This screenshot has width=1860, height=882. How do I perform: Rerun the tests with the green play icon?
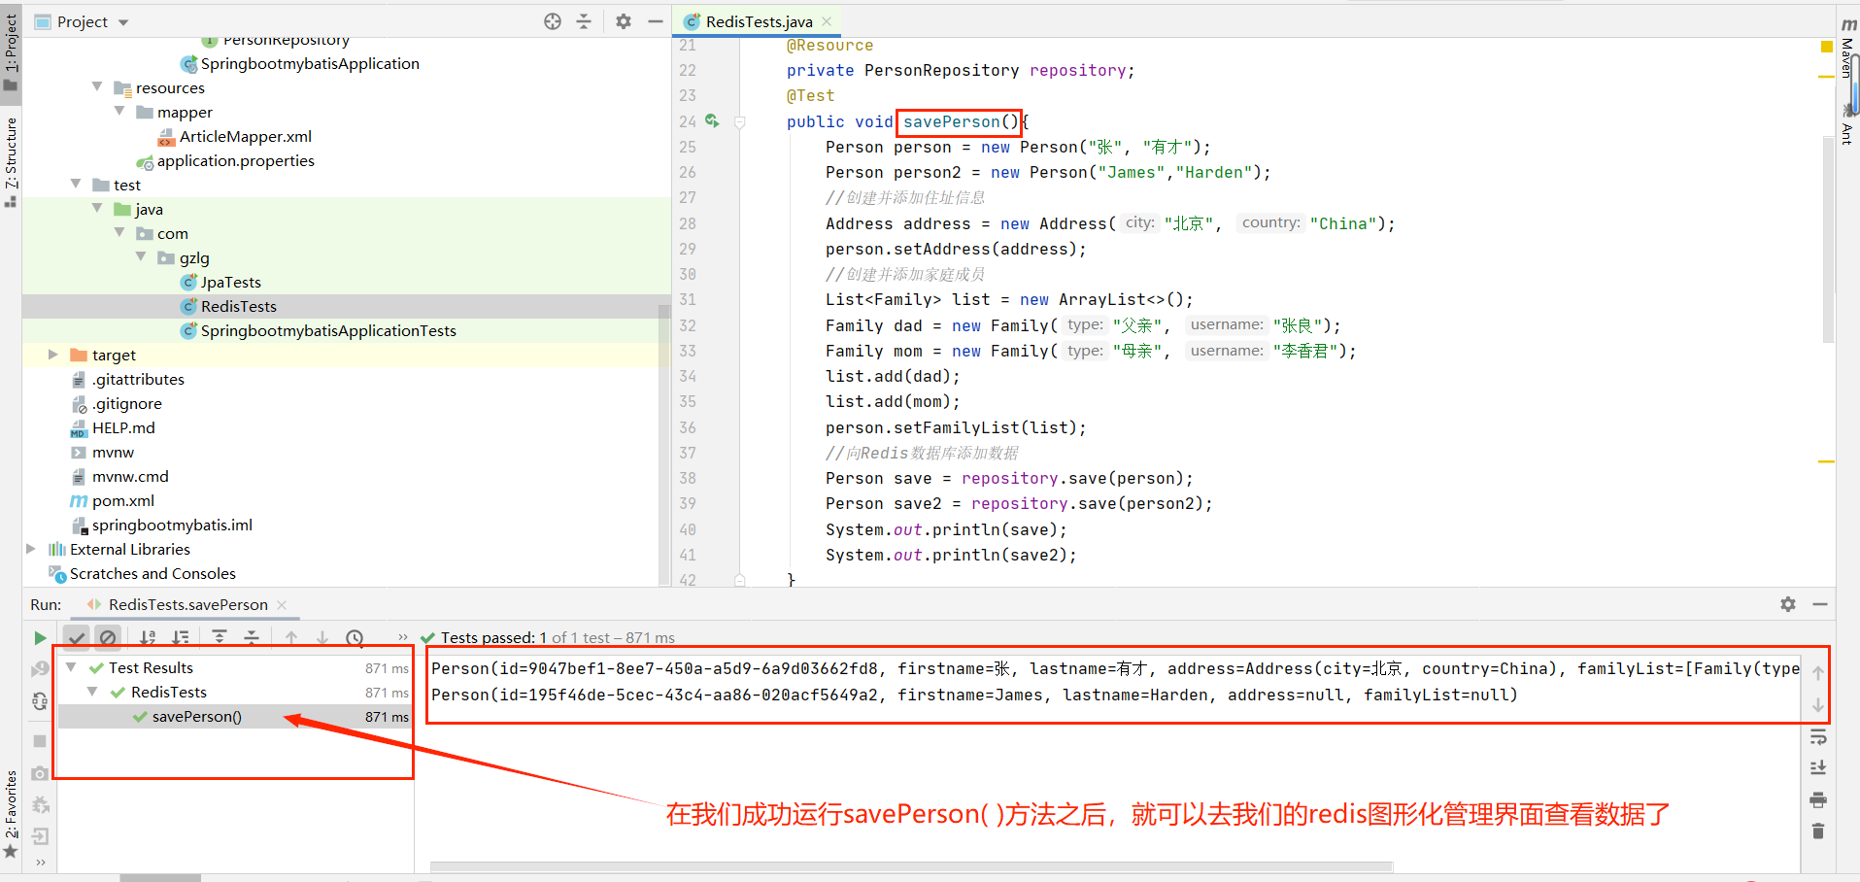[x=40, y=637]
